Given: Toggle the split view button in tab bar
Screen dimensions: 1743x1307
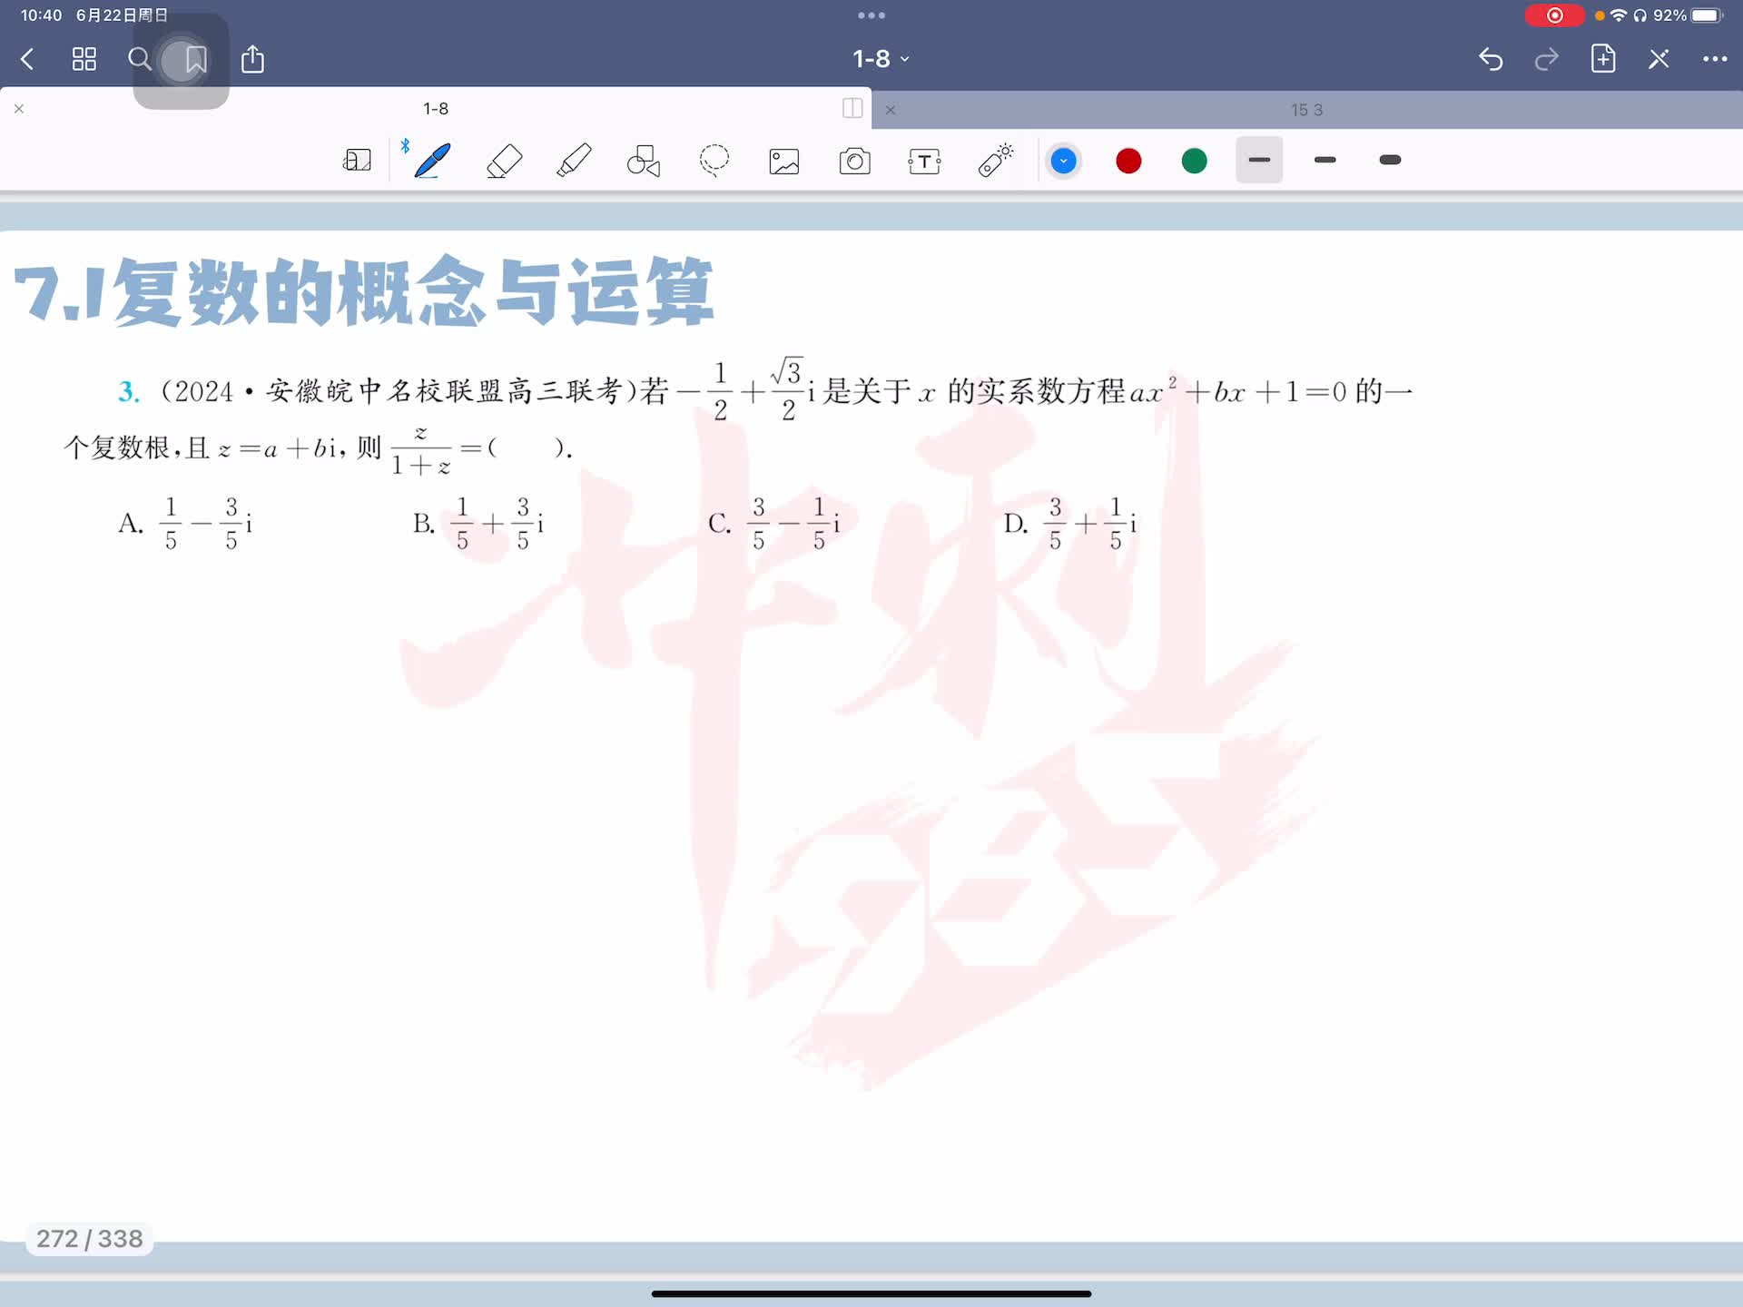Looking at the screenshot, I should click(x=852, y=109).
